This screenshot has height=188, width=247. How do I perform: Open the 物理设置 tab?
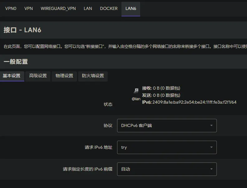64,76
